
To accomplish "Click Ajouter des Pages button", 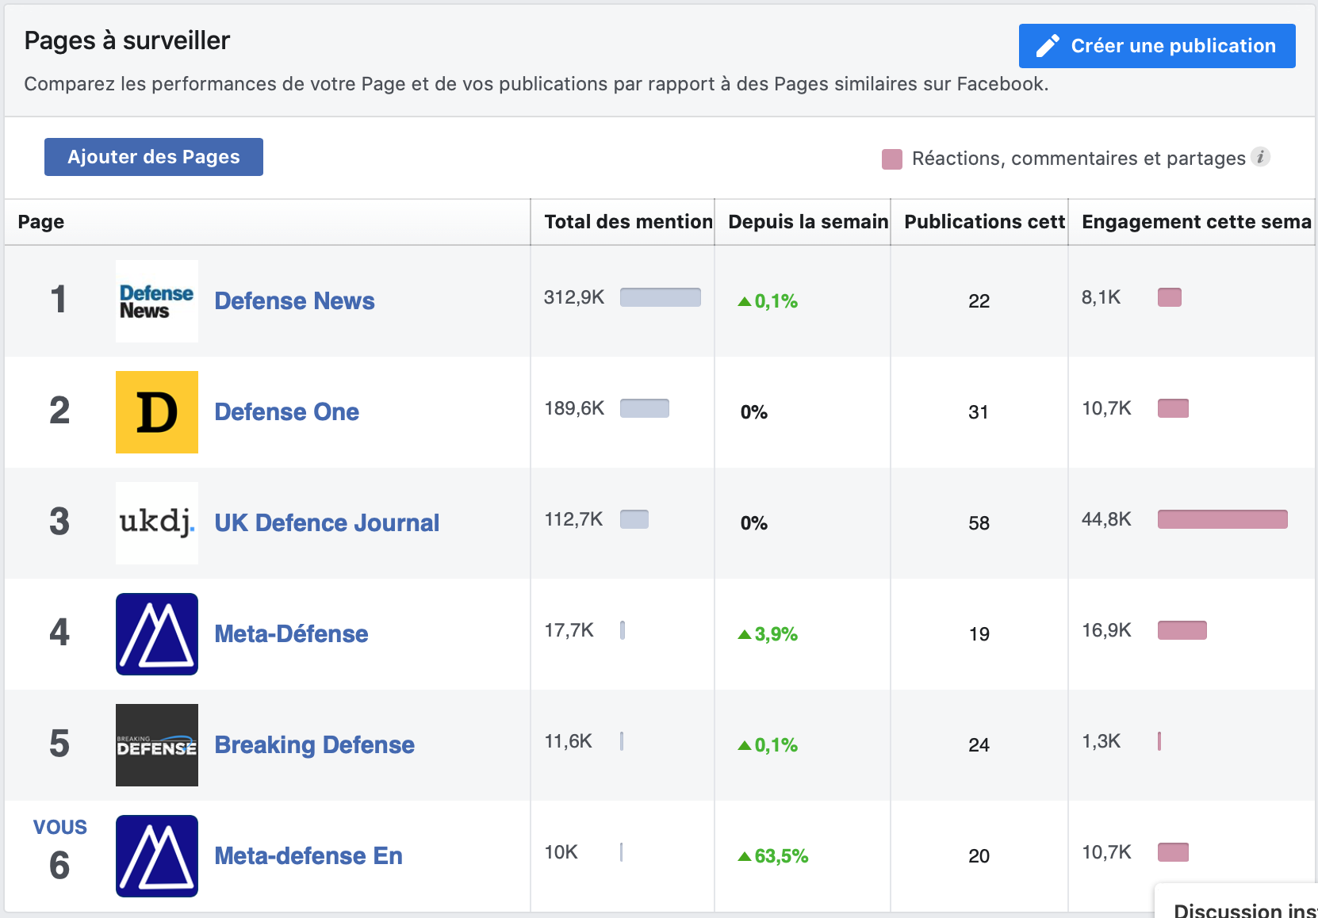I will tap(154, 157).
